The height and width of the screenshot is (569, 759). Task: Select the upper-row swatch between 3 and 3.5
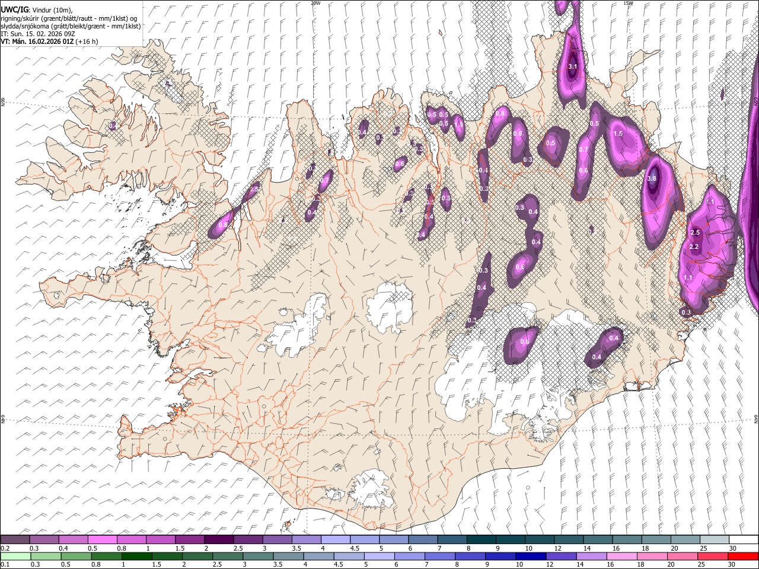(x=276, y=540)
